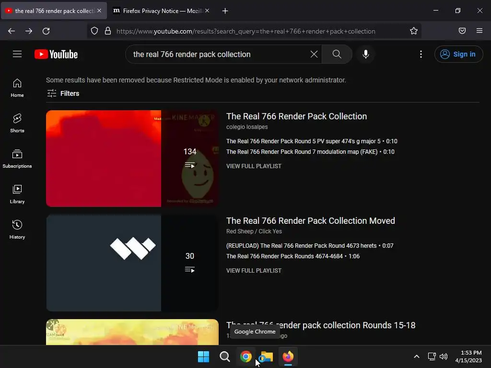Open YouTube settings three-dot menu
491x368 pixels.
(421, 54)
